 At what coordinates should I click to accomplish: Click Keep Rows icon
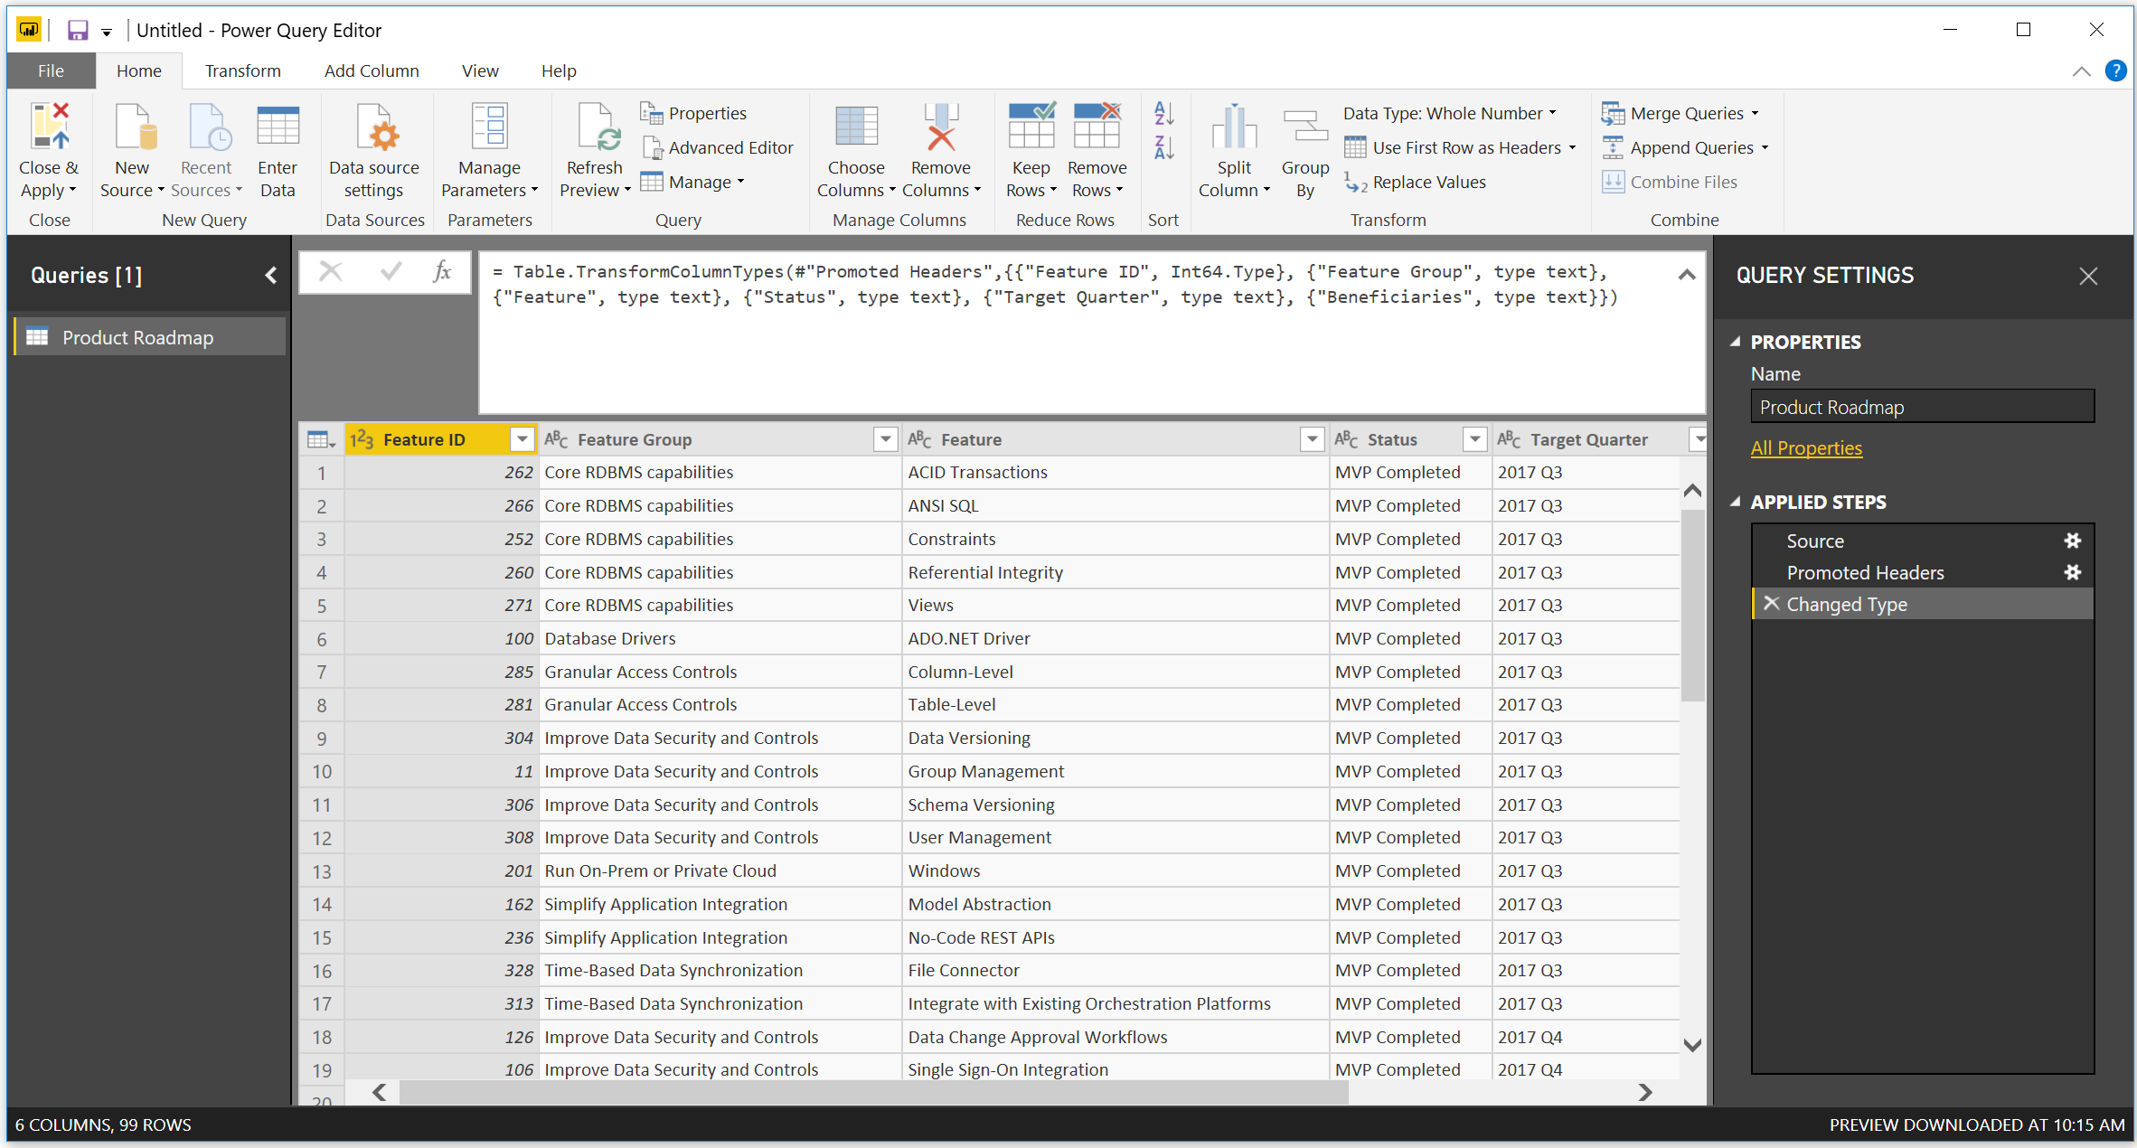pyautogui.click(x=1031, y=127)
